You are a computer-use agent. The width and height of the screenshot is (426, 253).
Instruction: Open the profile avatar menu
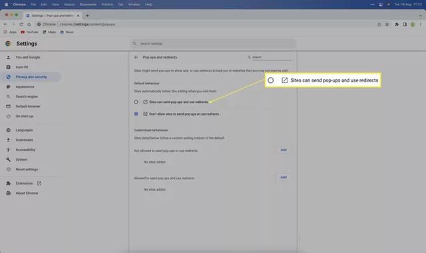click(x=413, y=24)
